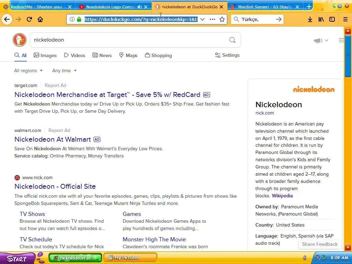The image size is (352, 264).
Task: Submit search with the right arrow
Action: (278, 19)
